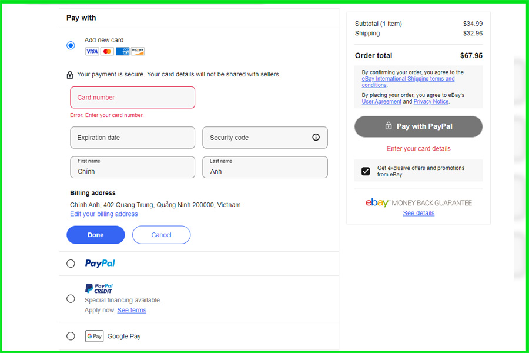This screenshot has width=529, height=353.
Task: Click the Google Pay icon
Action: (94, 336)
